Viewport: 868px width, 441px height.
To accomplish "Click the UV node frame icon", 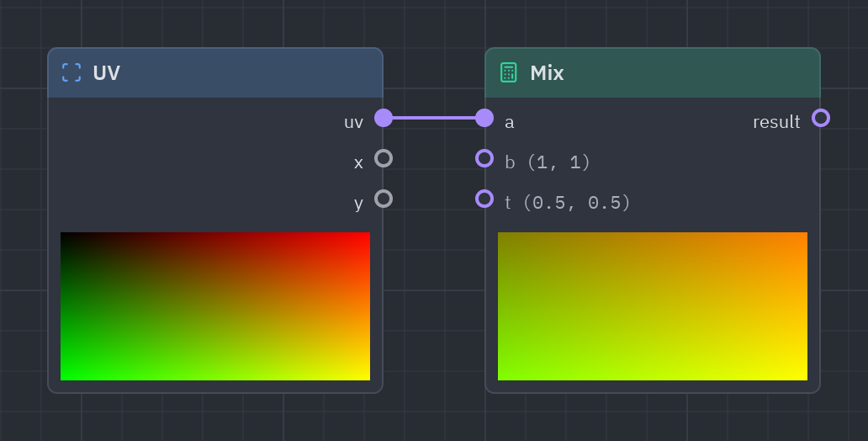I will [71, 72].
